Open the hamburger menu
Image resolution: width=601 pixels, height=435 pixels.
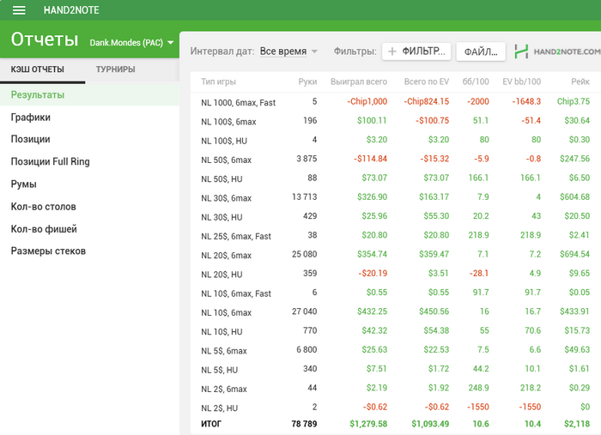pos(19,10)
